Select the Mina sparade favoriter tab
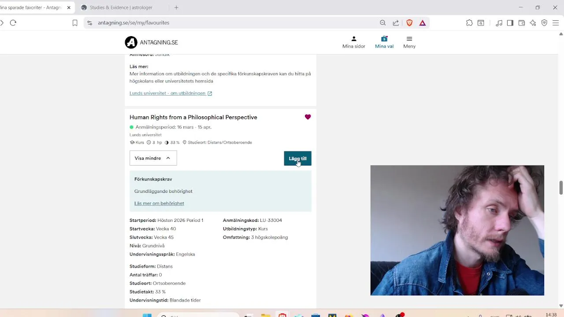The image size is (564, 317). (31, 7)
